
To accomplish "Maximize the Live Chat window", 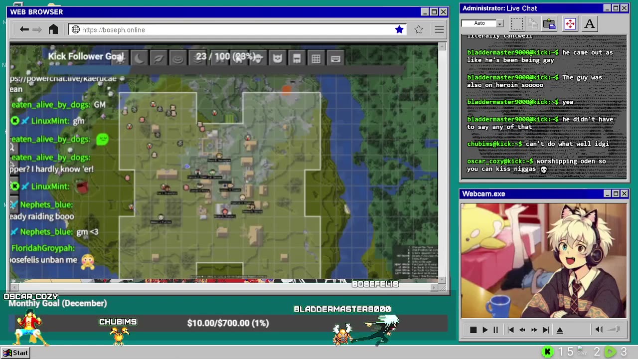I will (616, 8).
